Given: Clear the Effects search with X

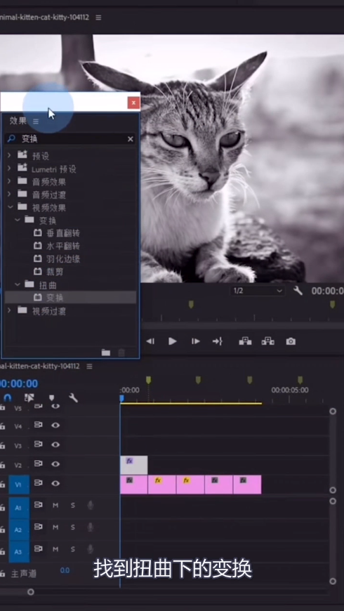Looking at the screenshot, I should (x=131, y=139).
